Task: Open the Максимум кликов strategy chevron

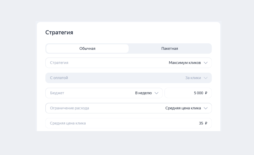Action: 206,63
